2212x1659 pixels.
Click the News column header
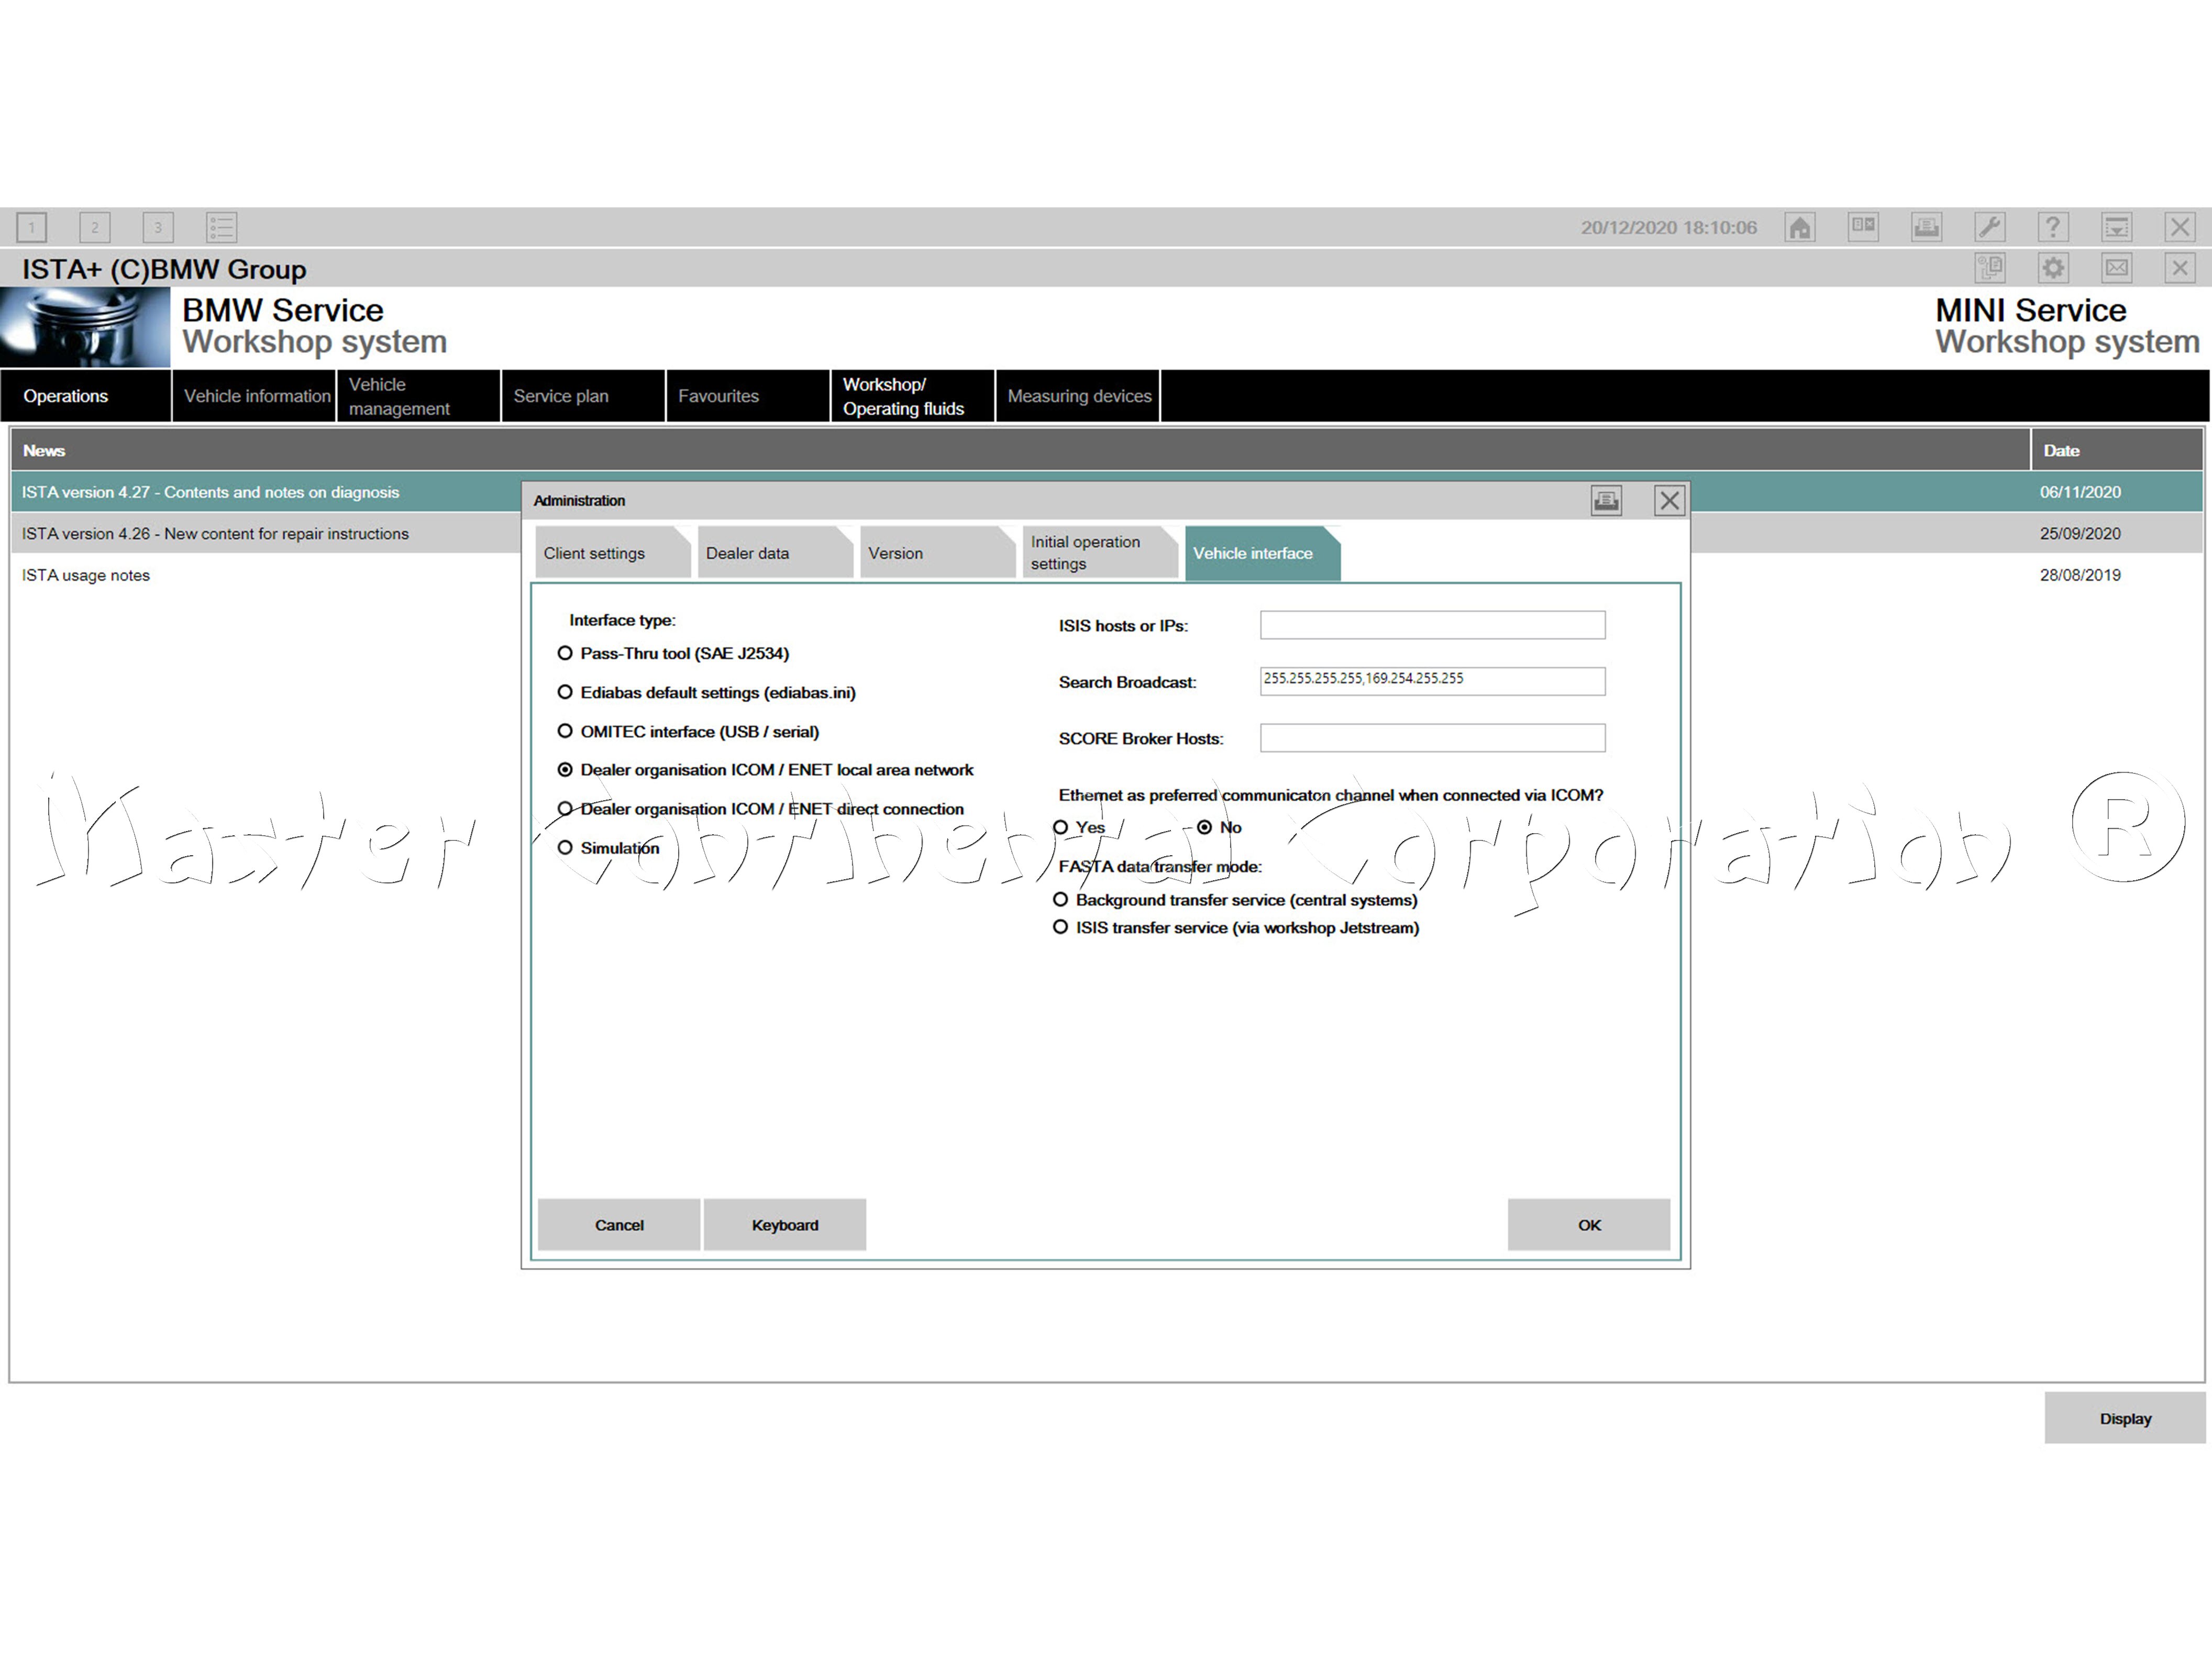pyautogui.click(x=1020, y=450)
